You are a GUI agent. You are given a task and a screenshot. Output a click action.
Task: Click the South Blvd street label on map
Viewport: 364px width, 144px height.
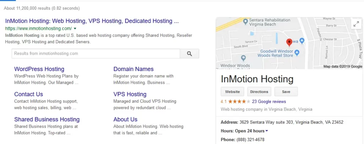tap(241, 46)
